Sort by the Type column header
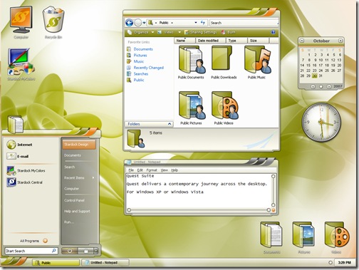The width and height of the screenshot is (359, 270). 236,41
